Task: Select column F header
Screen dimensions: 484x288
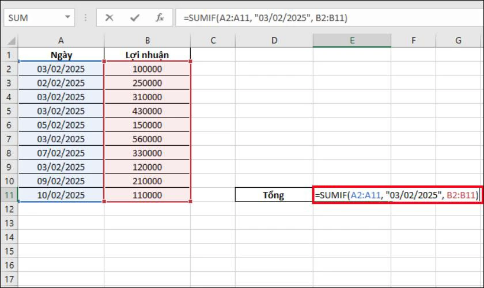Action: pyautogui.click(x=413, y=40)
